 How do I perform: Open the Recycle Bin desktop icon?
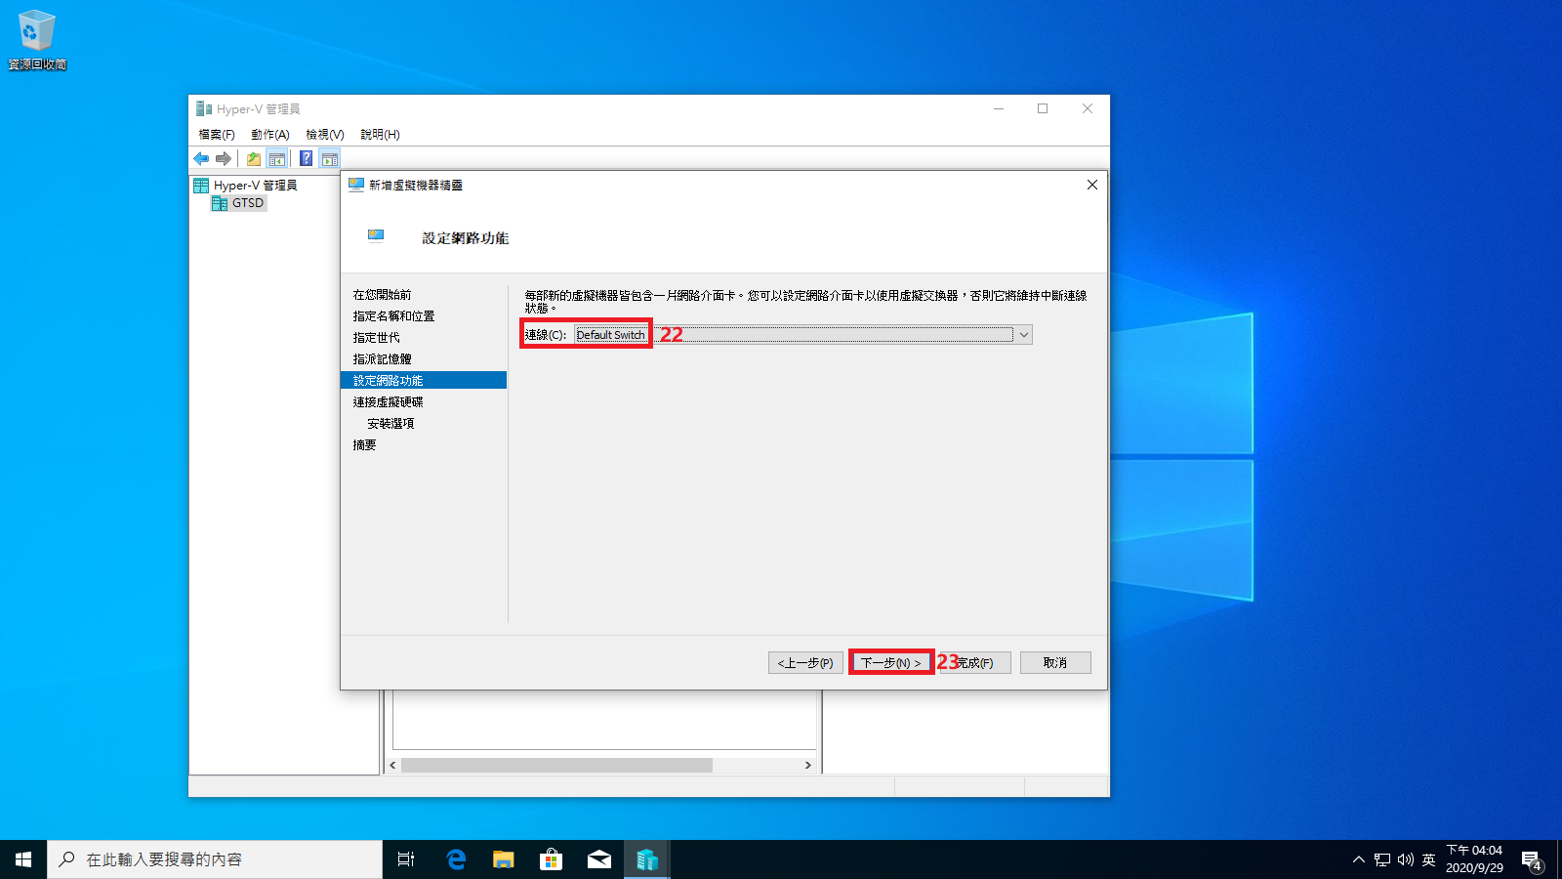37,39
